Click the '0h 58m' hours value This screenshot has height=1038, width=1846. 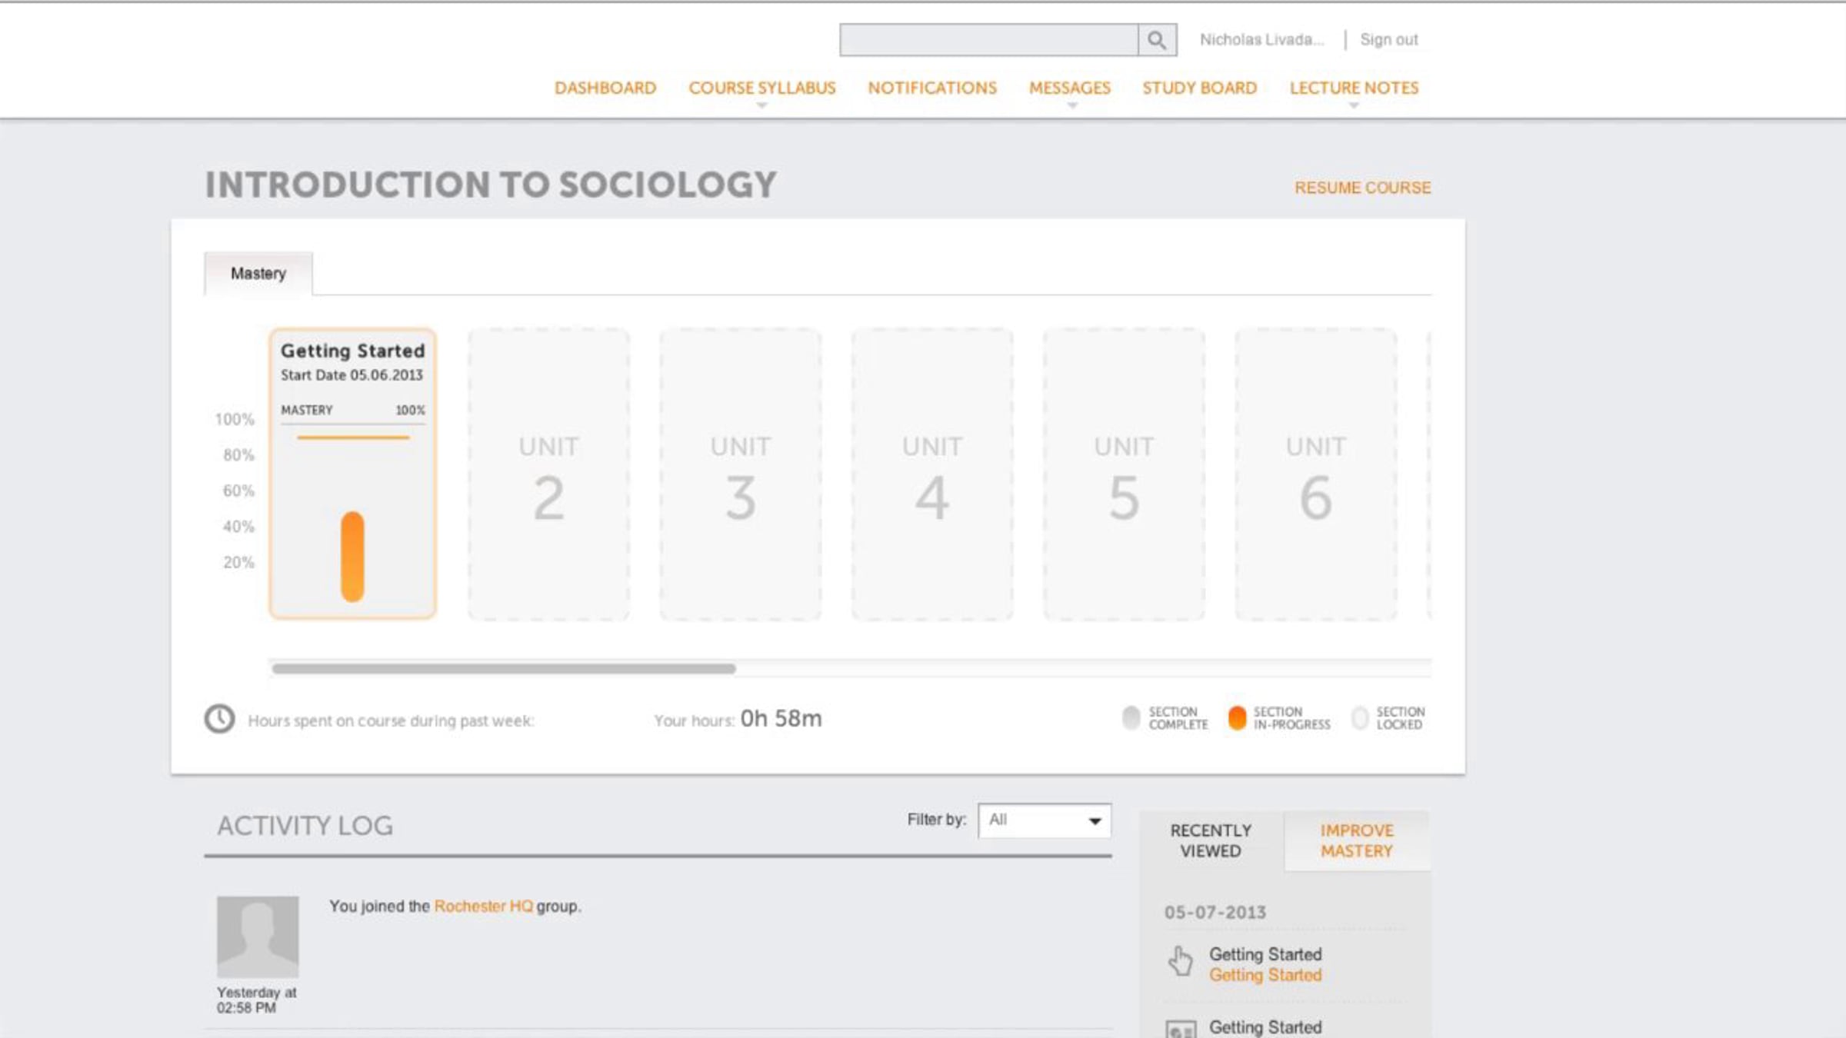[x=781, y=718]
